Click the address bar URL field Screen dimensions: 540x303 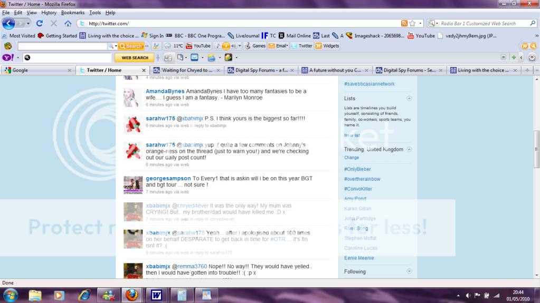point(238,23)
